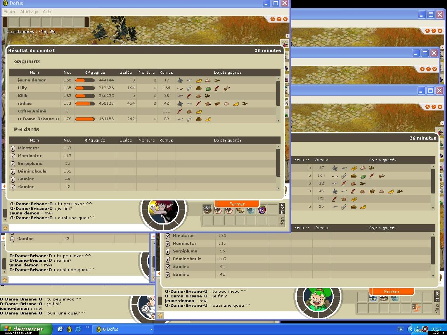Screen dimensions: 447x335
Task: Click the démarrer Start button
Action: click(26, 329)
